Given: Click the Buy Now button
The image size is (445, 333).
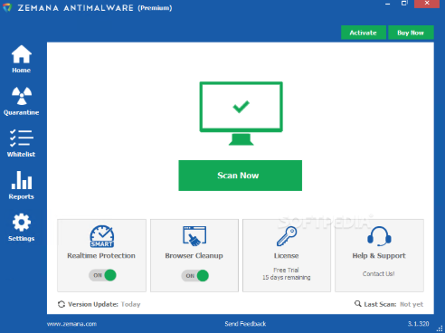Looking at the screenshot, I should [x=411, y=33].
